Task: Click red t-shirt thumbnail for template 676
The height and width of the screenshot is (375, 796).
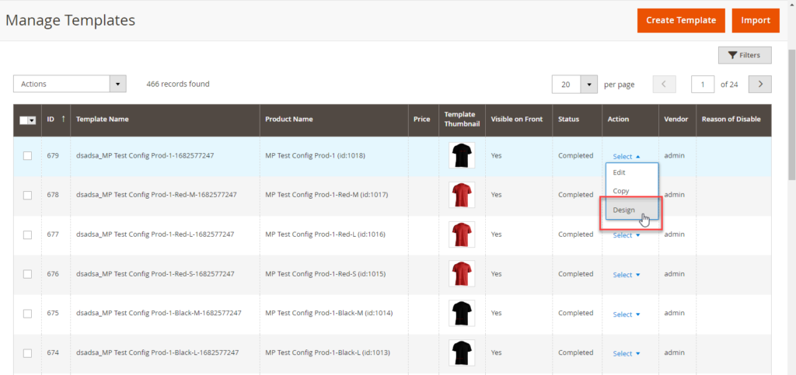Action: (x=462, y=274)
